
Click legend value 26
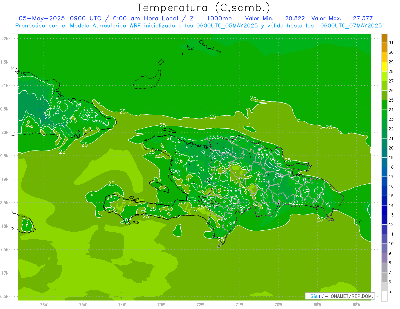tap(391, 90)
